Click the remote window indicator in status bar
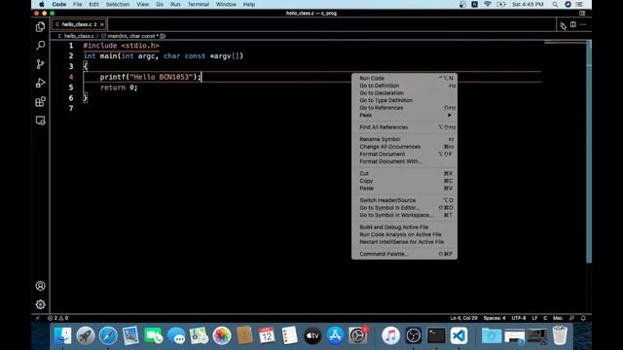The height and width of the screenshot is (350, 623). [38, 318]
